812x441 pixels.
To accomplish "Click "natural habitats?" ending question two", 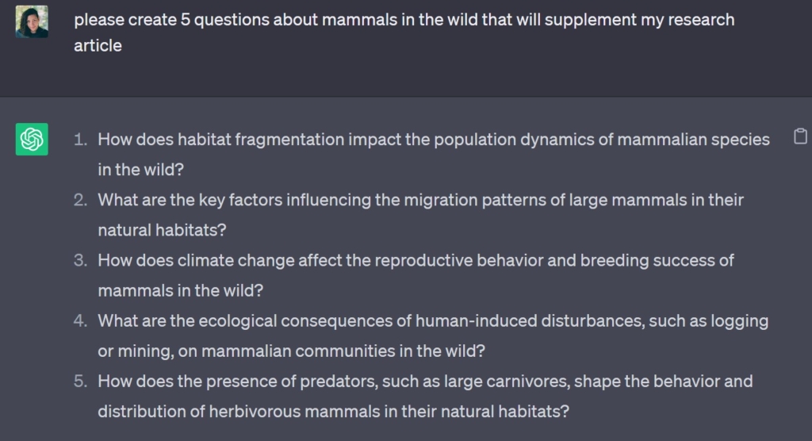I will point(162,230).
